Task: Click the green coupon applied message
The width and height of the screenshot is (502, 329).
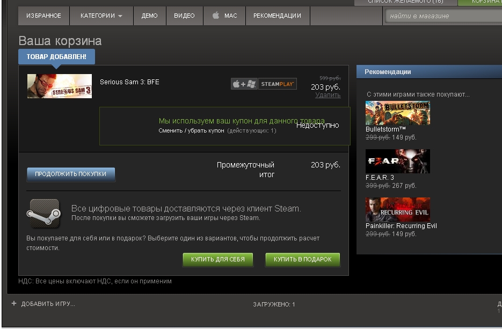Action: pyautogui.click(x=242, y=121)
